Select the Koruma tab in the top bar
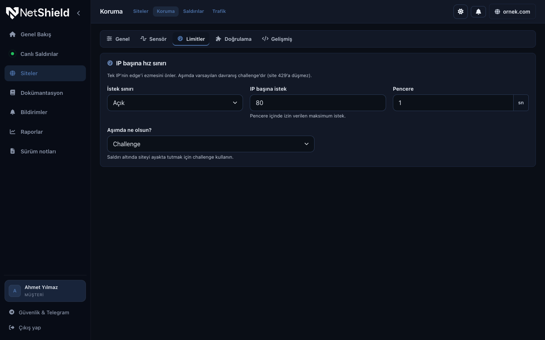545x340 pixels. coord(166,11)
